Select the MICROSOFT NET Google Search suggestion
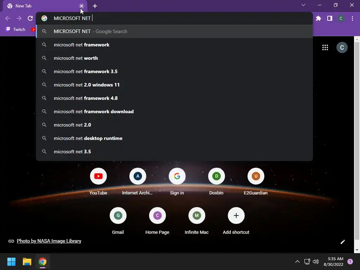Image resolution: width=360 pixels, height=270 pixels. pyautogui.click(x=174, y=31)
